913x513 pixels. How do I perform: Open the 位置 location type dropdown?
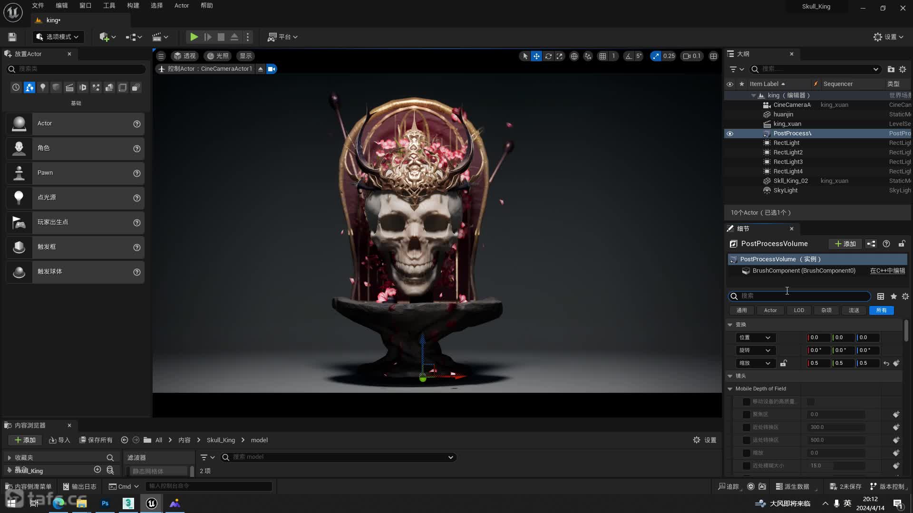[756, 338]
